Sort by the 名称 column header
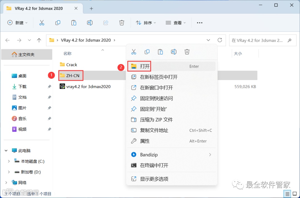This screenshot has width=300, height=198. click(67, 54)
